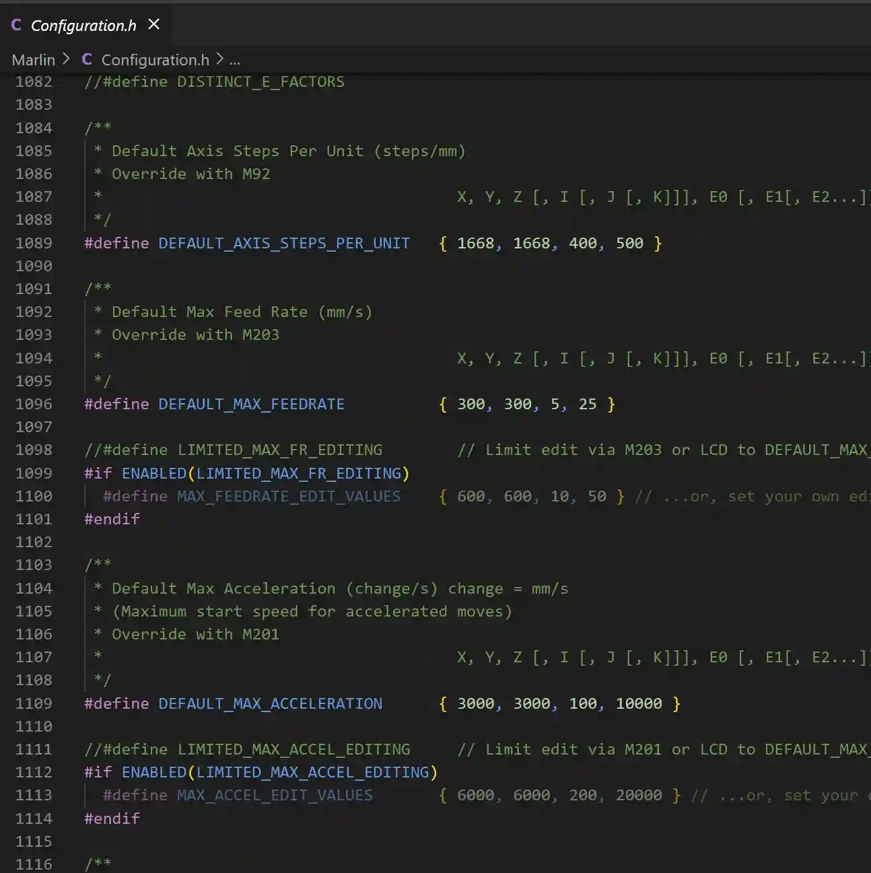Viewport: 871px width, 873px height.
Task: Click MAX_ACCEL_EDIT_VALUES on line 1113
Action: 275,795
